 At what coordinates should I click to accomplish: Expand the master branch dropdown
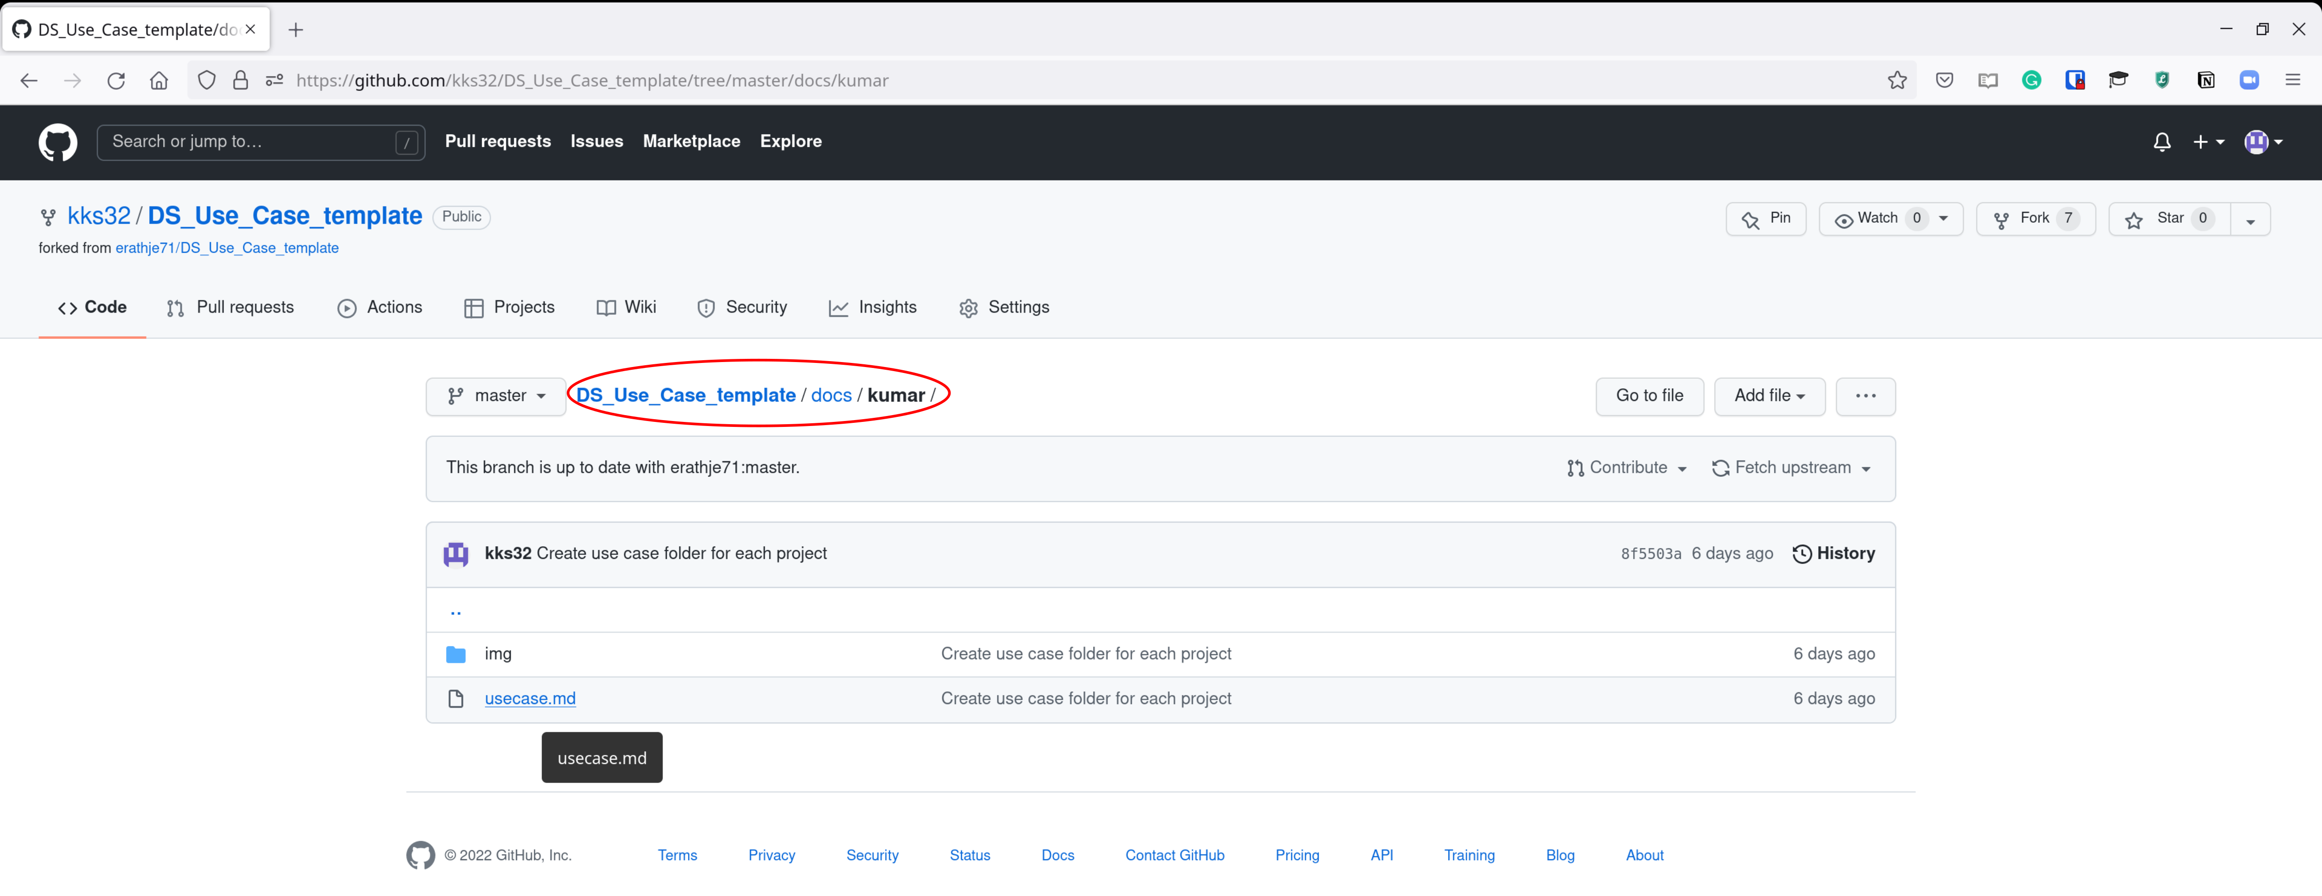click(496, 396)
